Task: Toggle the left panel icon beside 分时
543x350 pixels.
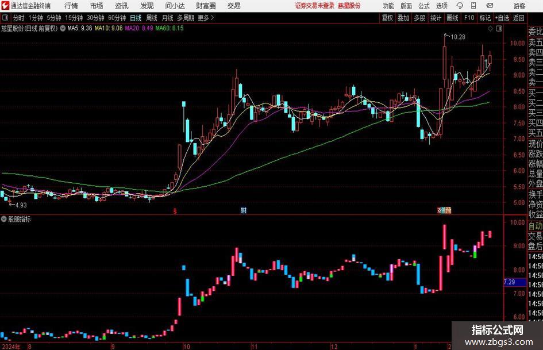Action: tap(5, 17)
